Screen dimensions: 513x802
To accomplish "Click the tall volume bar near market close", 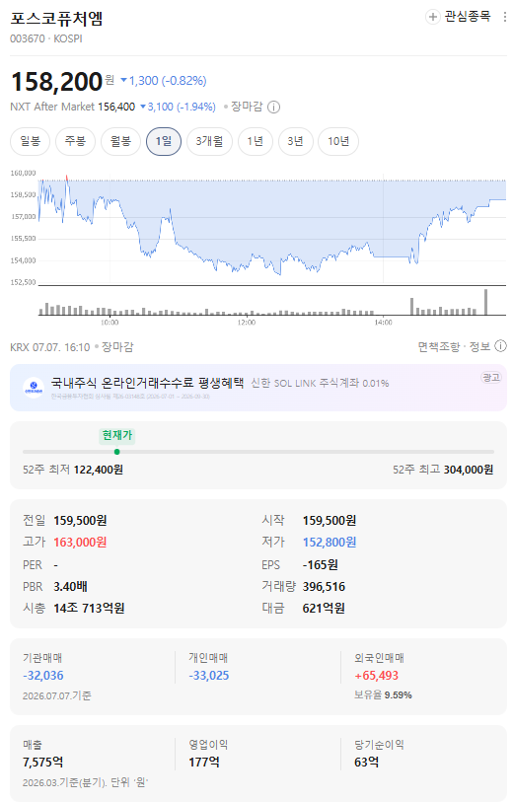I will point(486,302).
